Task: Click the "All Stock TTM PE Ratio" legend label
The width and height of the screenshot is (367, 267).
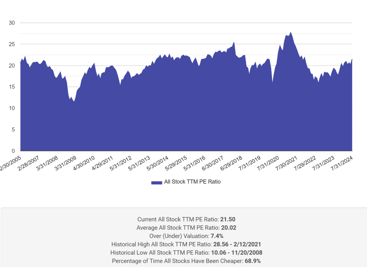Action: [x=192, y=182]
